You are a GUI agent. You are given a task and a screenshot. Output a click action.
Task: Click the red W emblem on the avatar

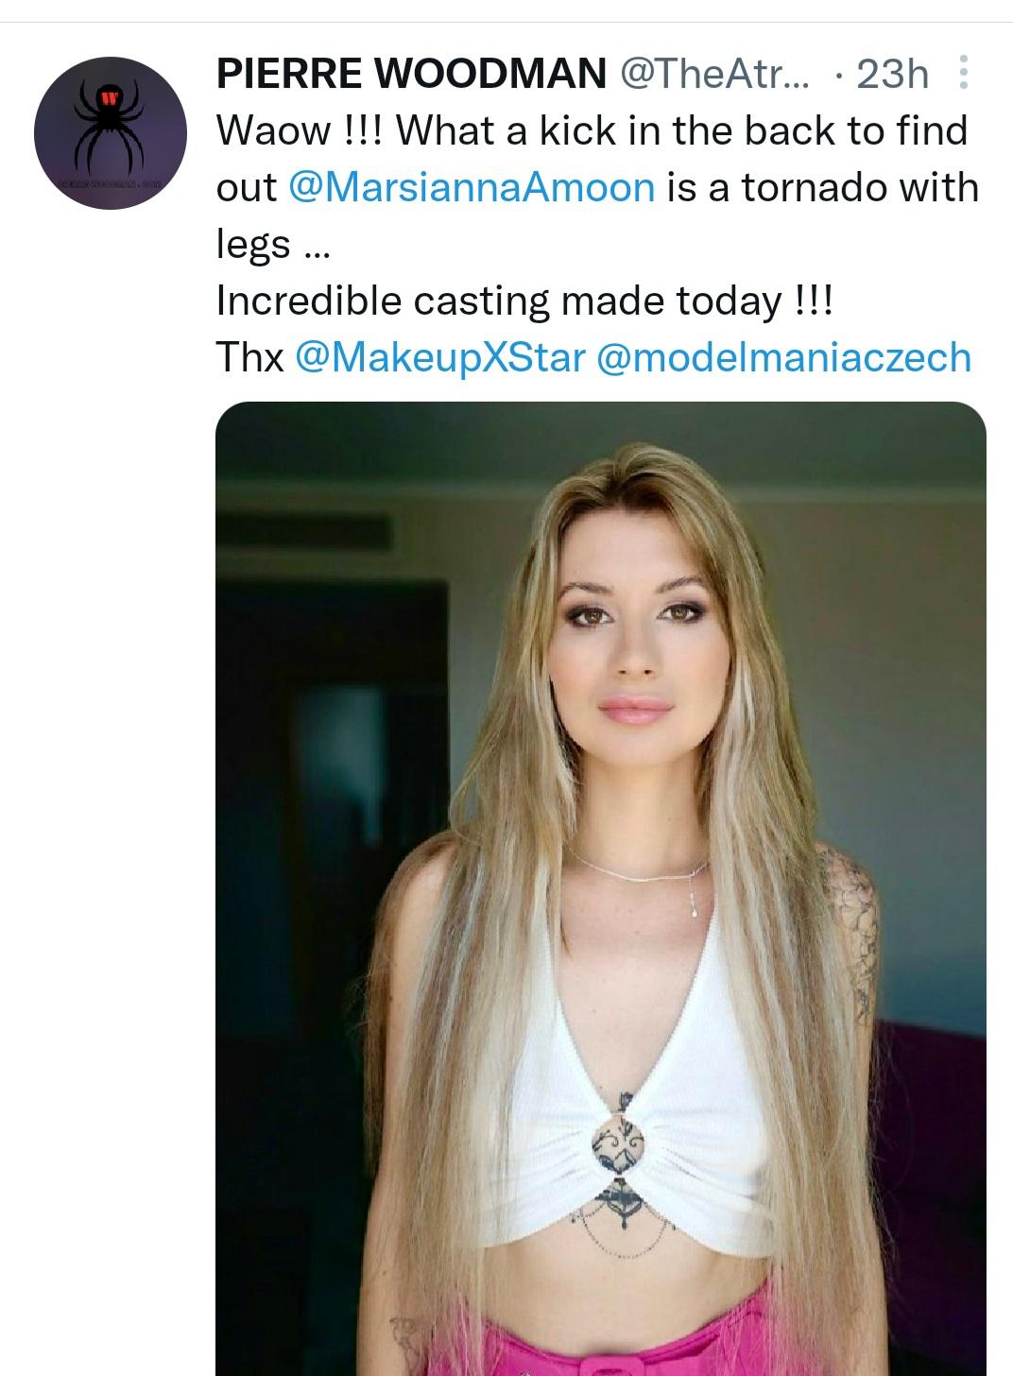111,97
